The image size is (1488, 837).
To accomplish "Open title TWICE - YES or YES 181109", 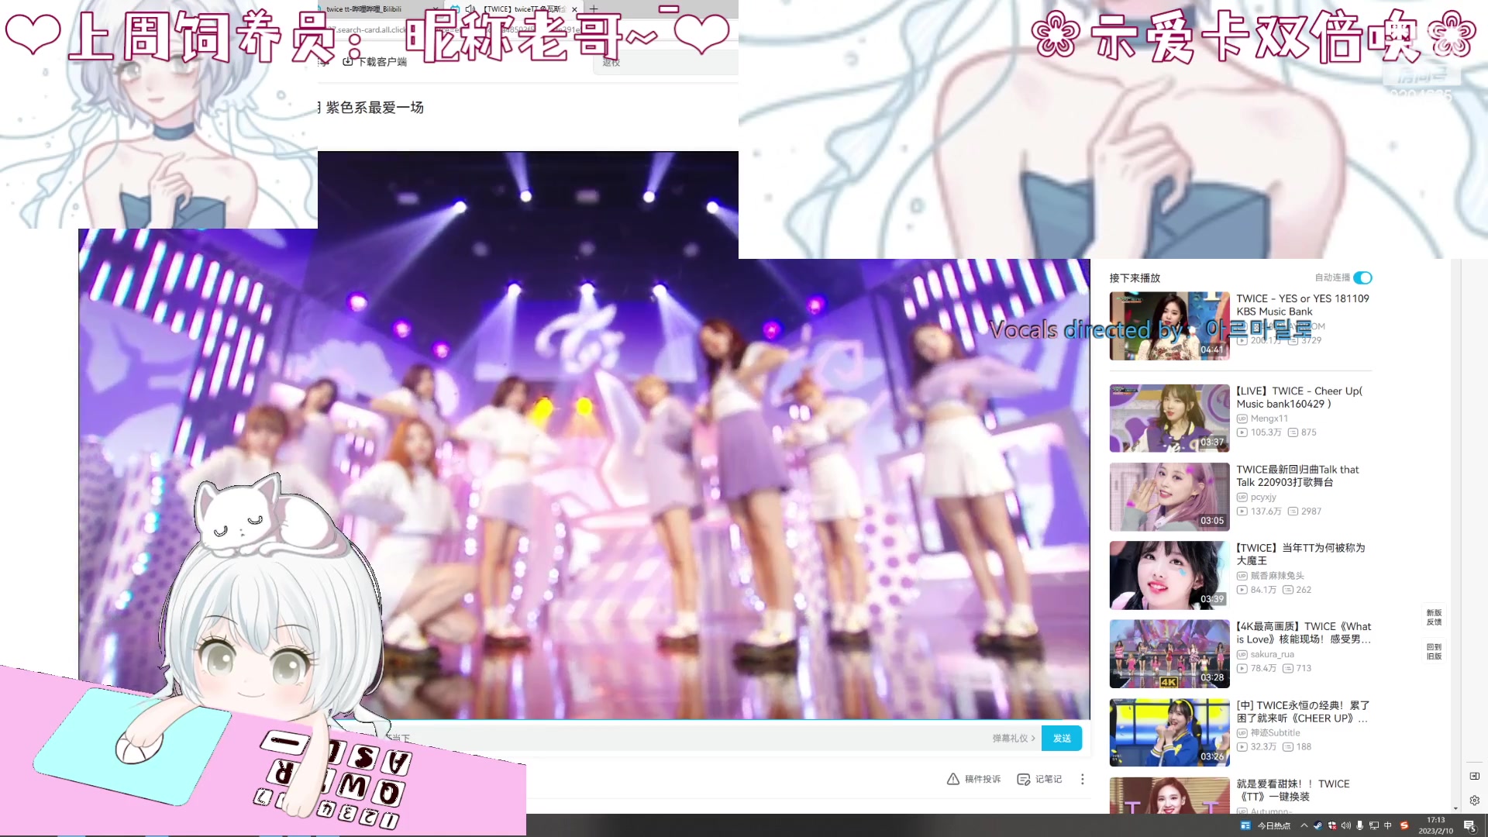I will point(1303,305).
